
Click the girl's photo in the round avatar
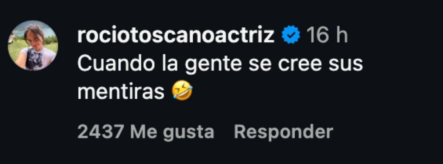click(33, 45)
